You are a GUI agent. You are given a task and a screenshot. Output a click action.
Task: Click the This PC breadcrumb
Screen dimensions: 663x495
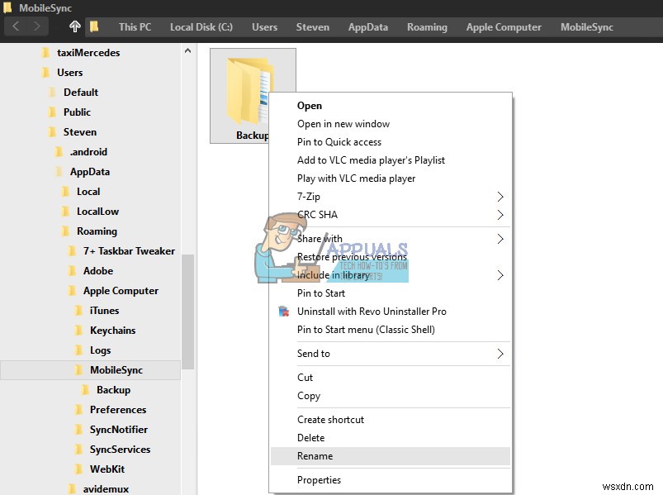click(134, 26)
